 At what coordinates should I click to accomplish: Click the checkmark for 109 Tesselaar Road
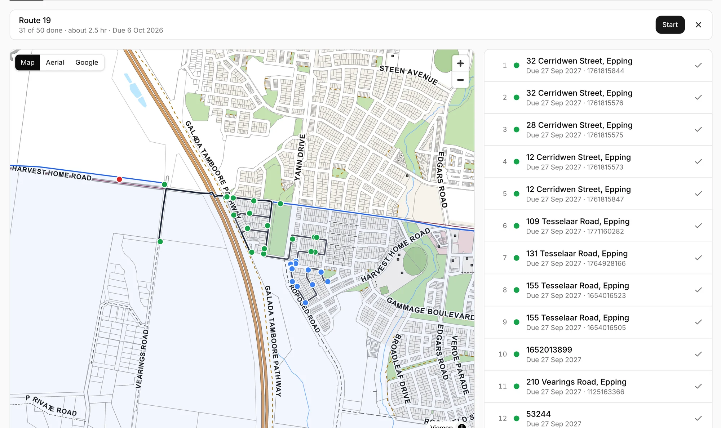pyautogui.click(x=698, y=226)
